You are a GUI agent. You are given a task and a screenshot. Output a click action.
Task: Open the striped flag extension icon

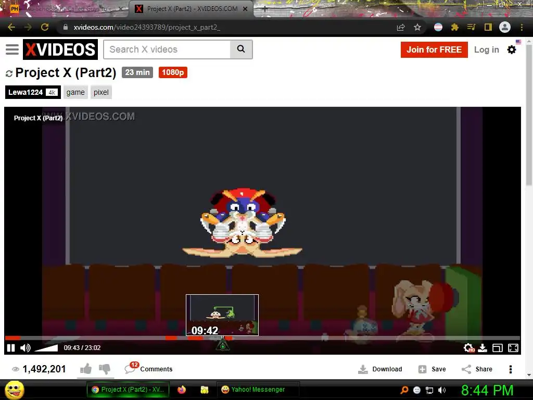click(x=438, y=27)
